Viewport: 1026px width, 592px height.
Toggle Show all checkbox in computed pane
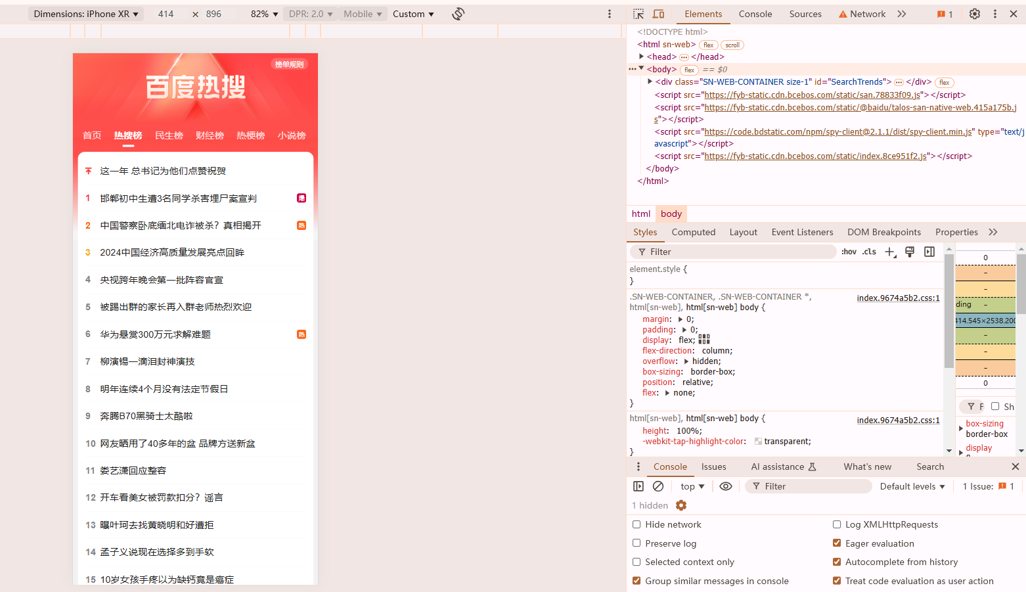(x=995, y=406)
